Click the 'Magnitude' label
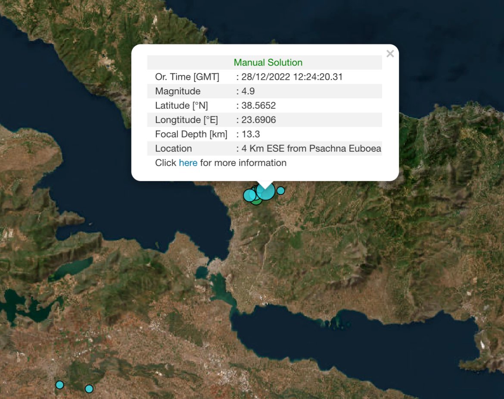Image resolution: width=504 pixels, height=399 pixels. [178, 91]
